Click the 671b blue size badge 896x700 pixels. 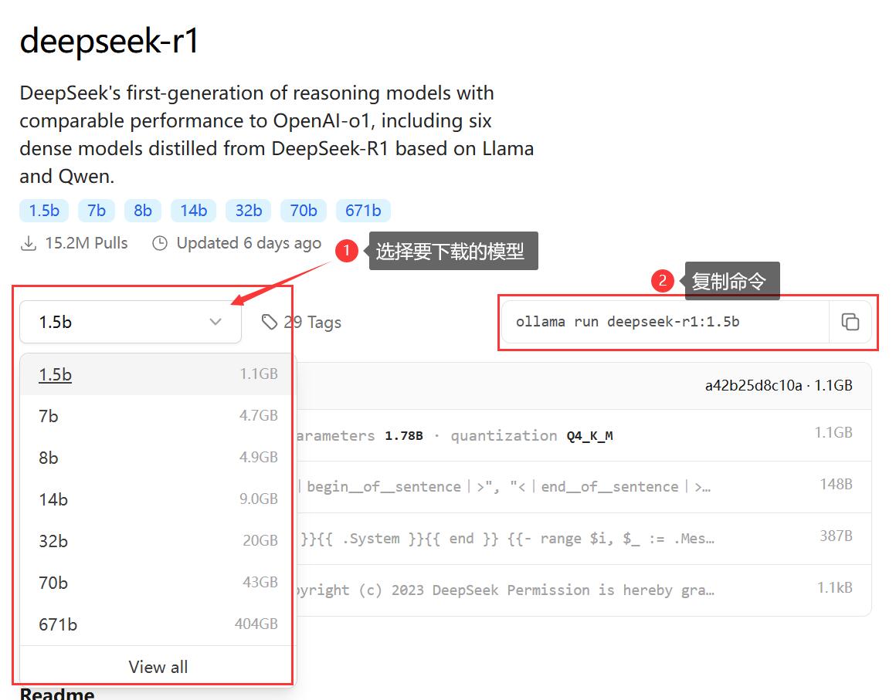coord(363,211)
